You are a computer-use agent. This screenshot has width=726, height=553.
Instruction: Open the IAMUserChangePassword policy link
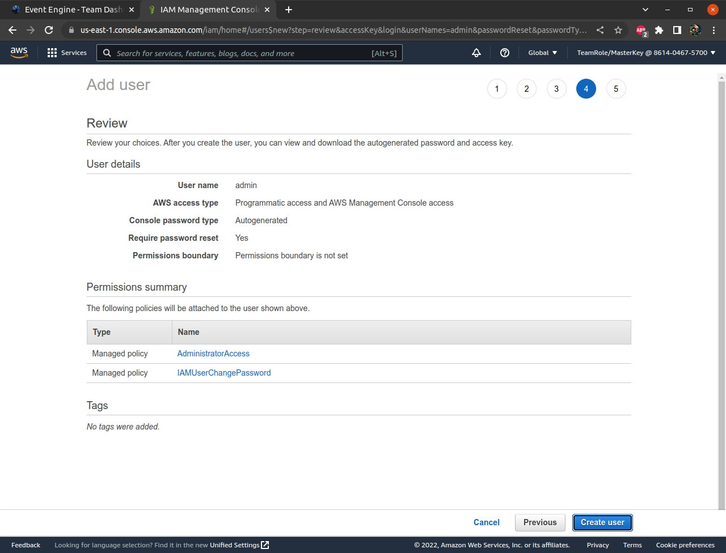click(224, 373)
